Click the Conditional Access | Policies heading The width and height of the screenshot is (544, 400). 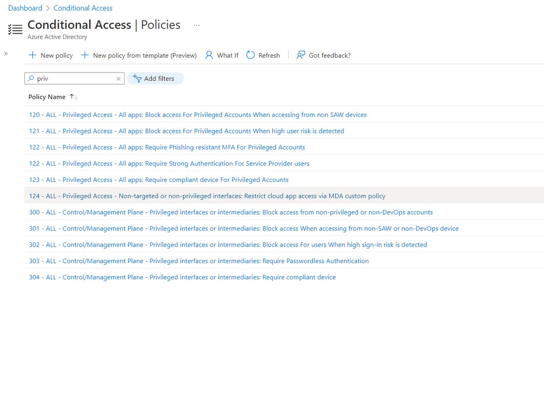(104, 24)
